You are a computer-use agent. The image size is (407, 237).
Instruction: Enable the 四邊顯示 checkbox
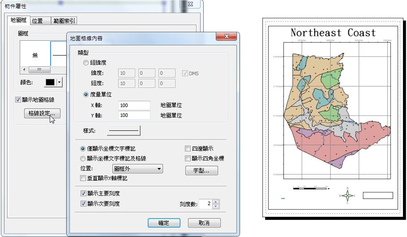(188, 148)
